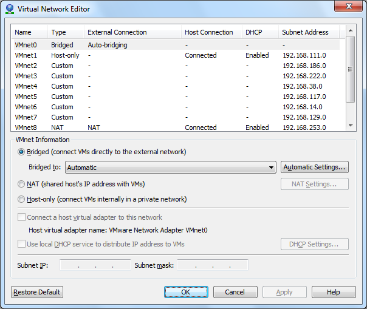This screenshot has width=367, height=309.
Task: Select the VMnet4 network row
Action: click(x=177, y=86)
